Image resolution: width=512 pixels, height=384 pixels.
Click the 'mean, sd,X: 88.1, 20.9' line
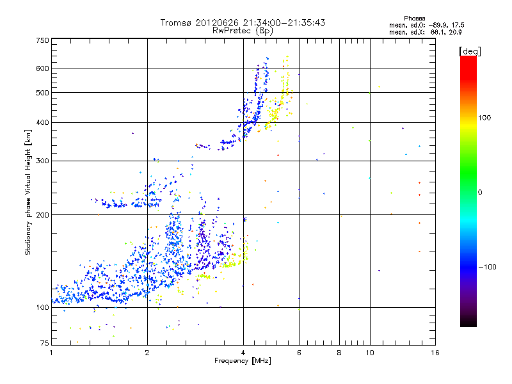point(426,32)
